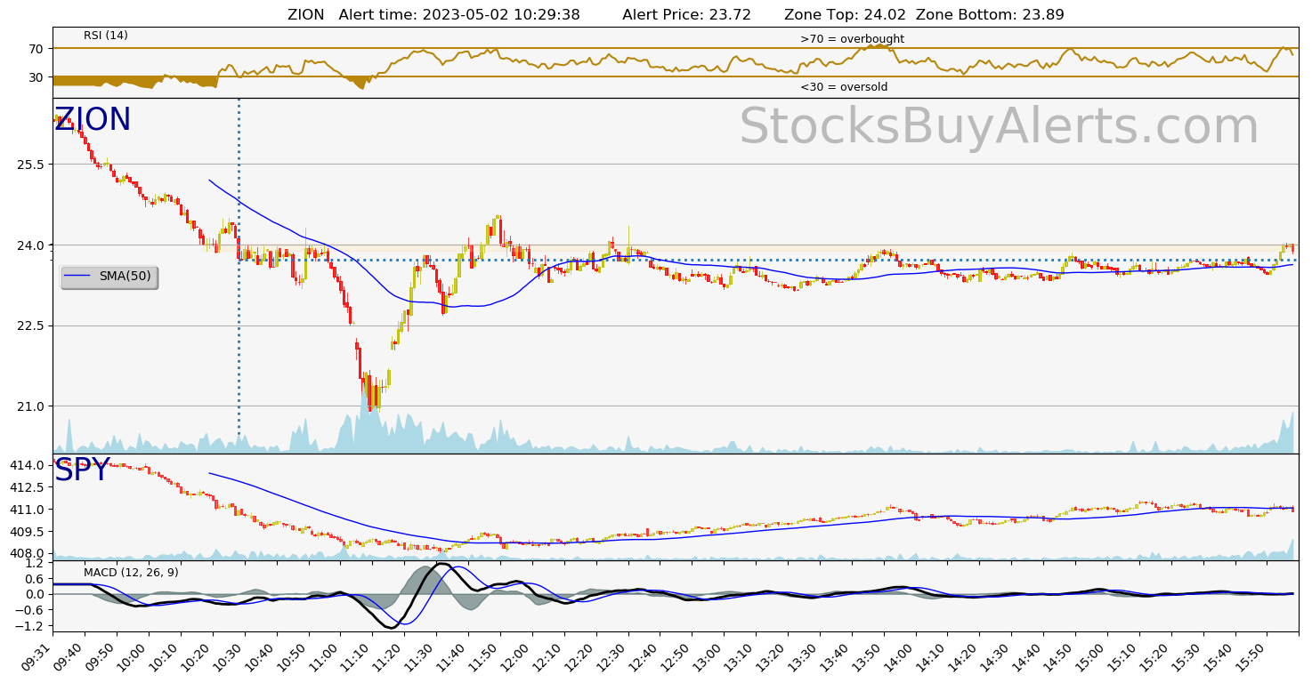Viewport: 1312px width, 683px height.
Task: Click the Zone Bottom: 23.89 text
Action: coord(990,14)
